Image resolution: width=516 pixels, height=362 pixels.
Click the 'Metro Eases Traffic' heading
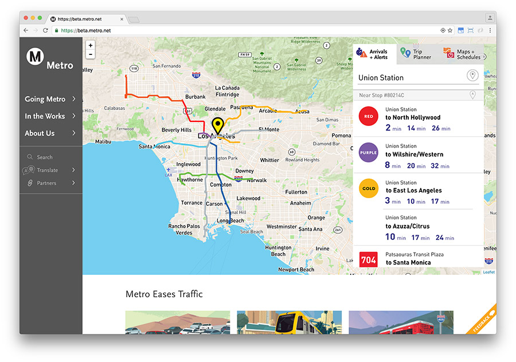coord(164,294)
